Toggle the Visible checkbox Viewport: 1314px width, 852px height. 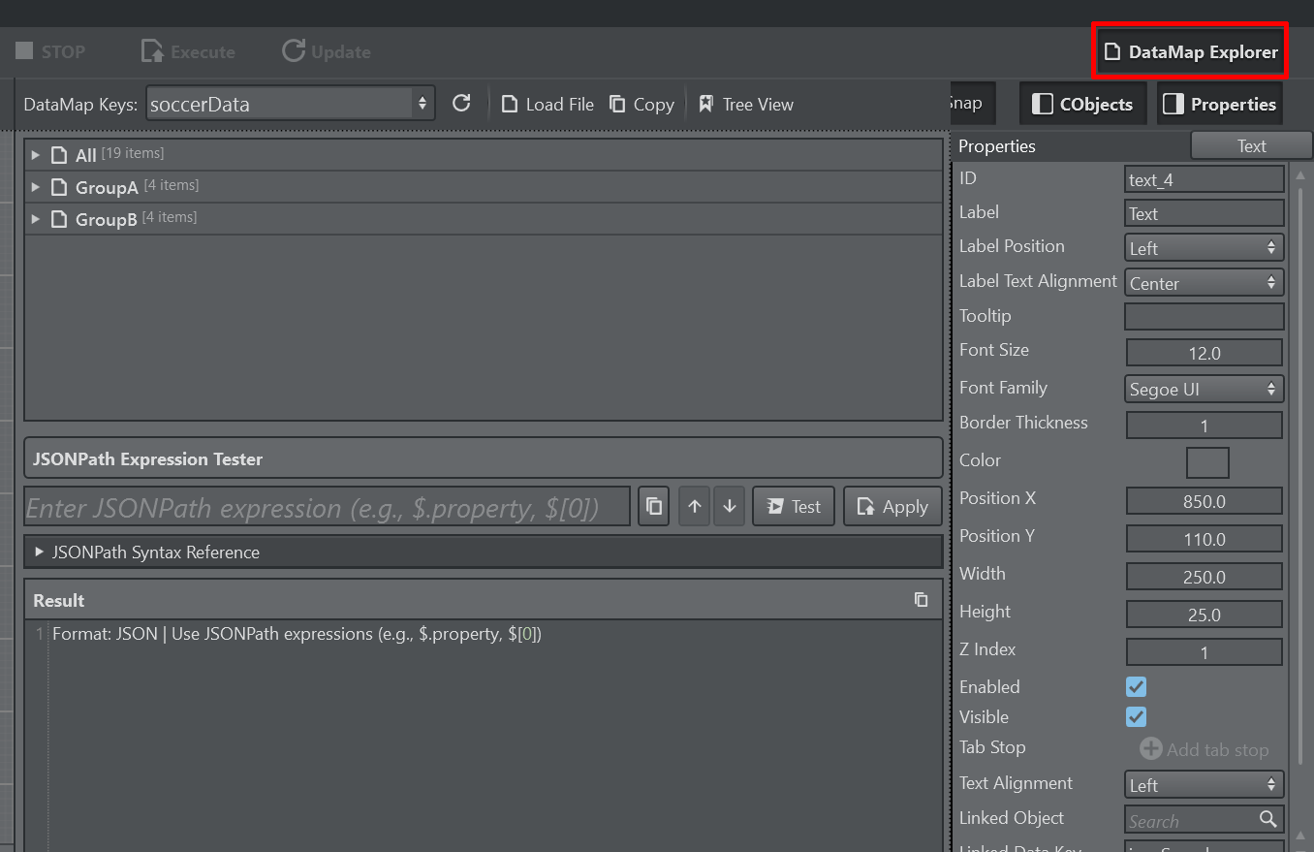coord(1136,717)
